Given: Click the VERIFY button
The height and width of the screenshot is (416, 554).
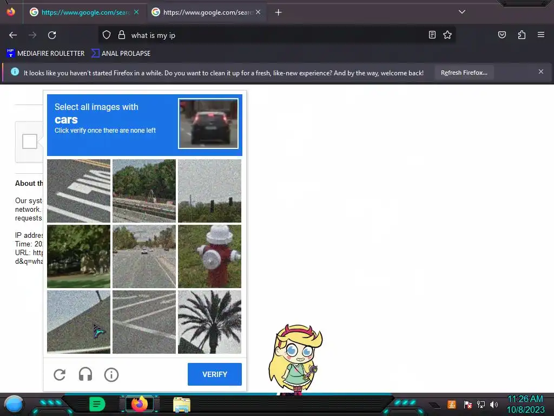Looking at the screenshot, I should point(214,374).
